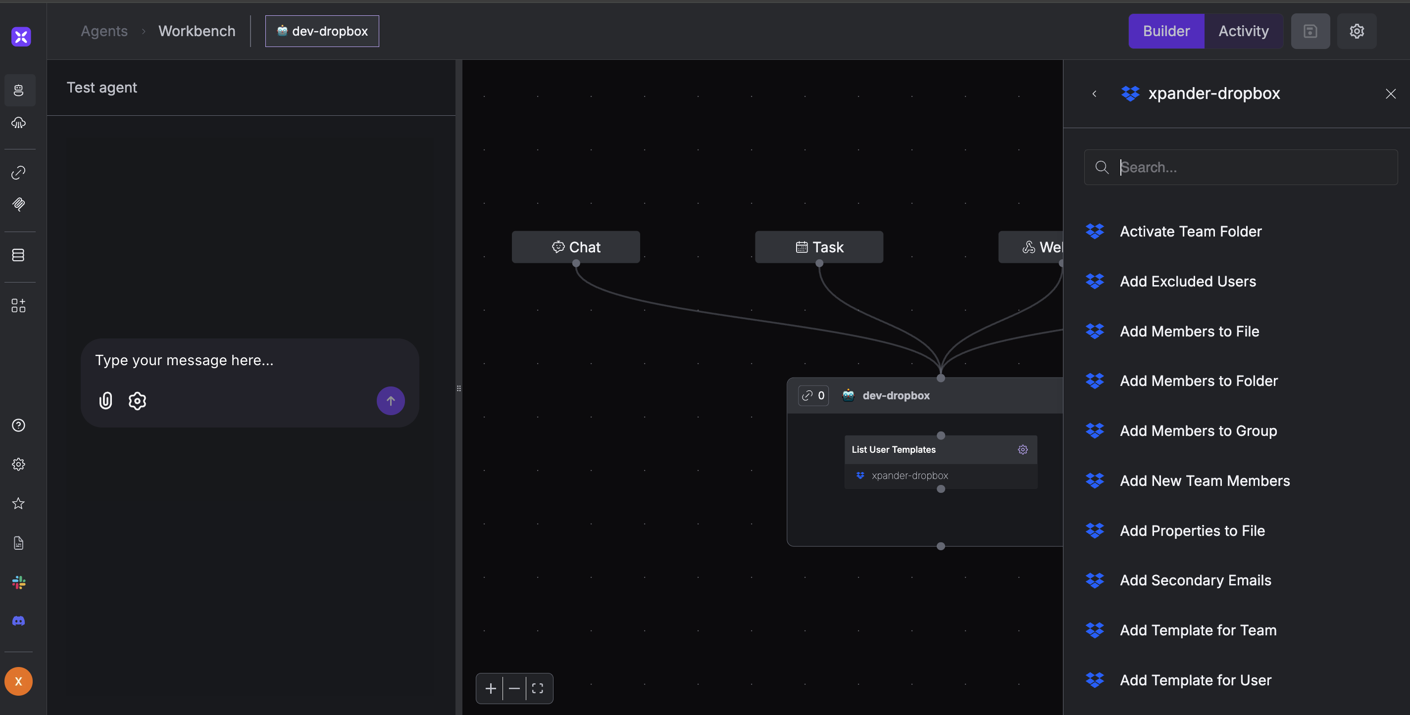The width and height of the screenshot is (1410, 715).
Task: Click the link count badge on dev-dropbox node
Action: [813, 395]
